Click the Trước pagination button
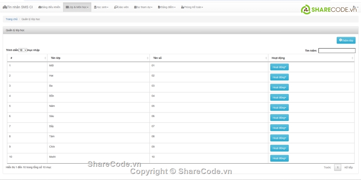Image resolution: width=361 pixels, height=180 pixels. (327, 167)
